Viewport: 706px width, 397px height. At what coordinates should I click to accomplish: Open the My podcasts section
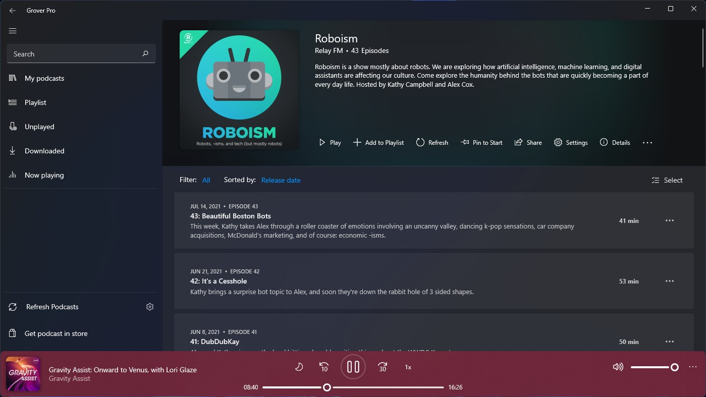44,78
